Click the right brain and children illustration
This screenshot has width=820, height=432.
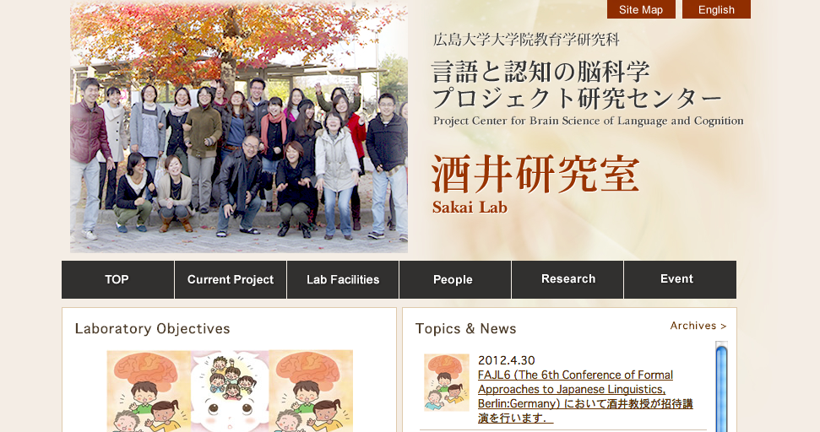pyautogui.click(x=311, y=391)
